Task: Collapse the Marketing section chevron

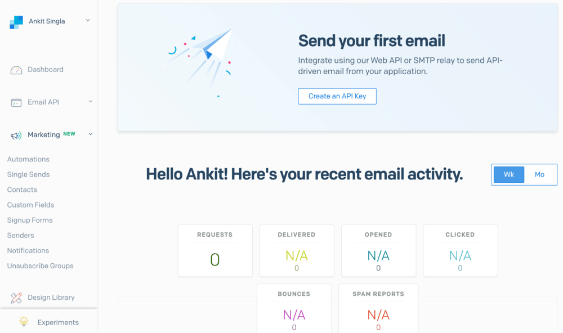Action: pos(90,134)
